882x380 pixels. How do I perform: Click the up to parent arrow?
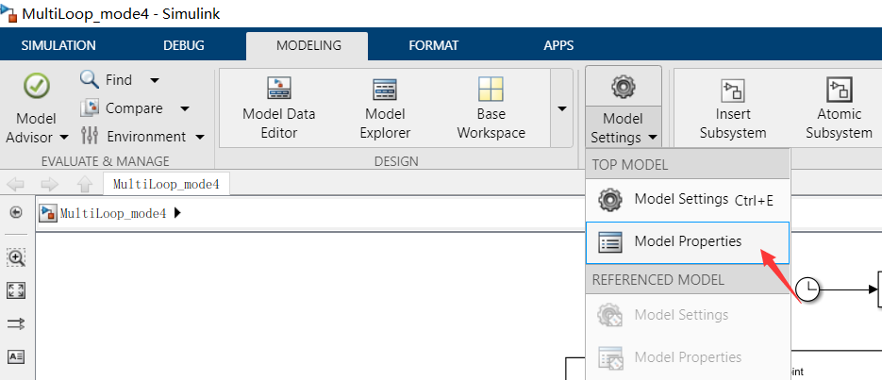[x=84, y=184]
